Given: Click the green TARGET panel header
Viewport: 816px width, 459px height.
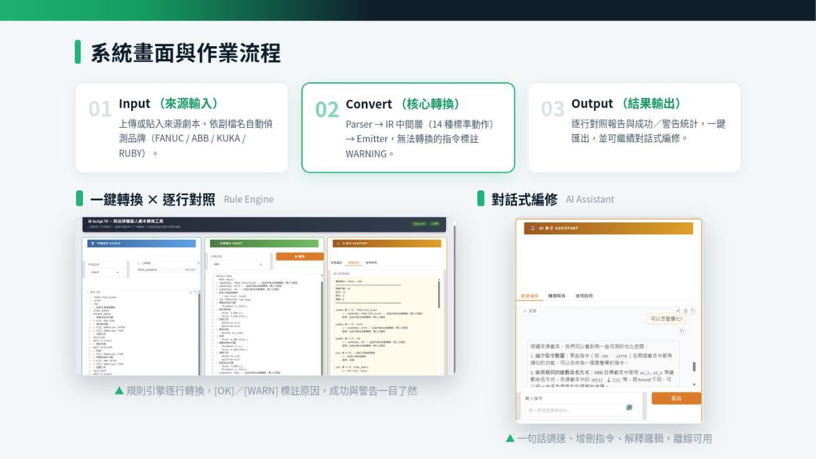Looking at the screenshot, I should point(264,243).
